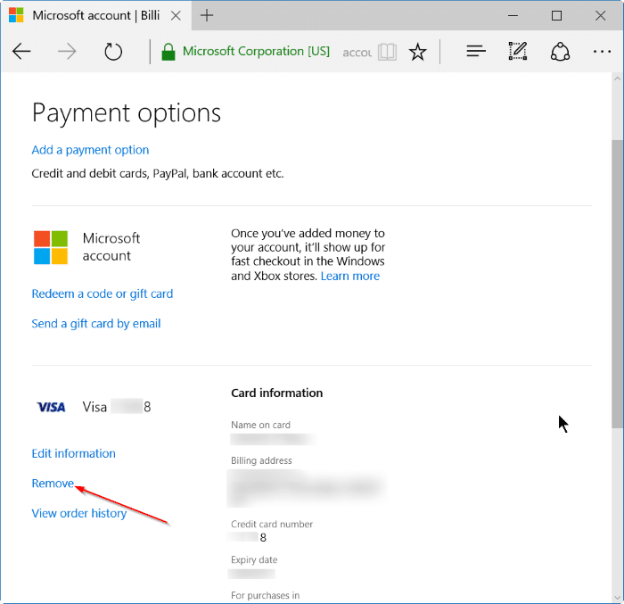Open a new tab with plus button
The width and height of the screenshot is (624, 604).
tap(207, 15)
